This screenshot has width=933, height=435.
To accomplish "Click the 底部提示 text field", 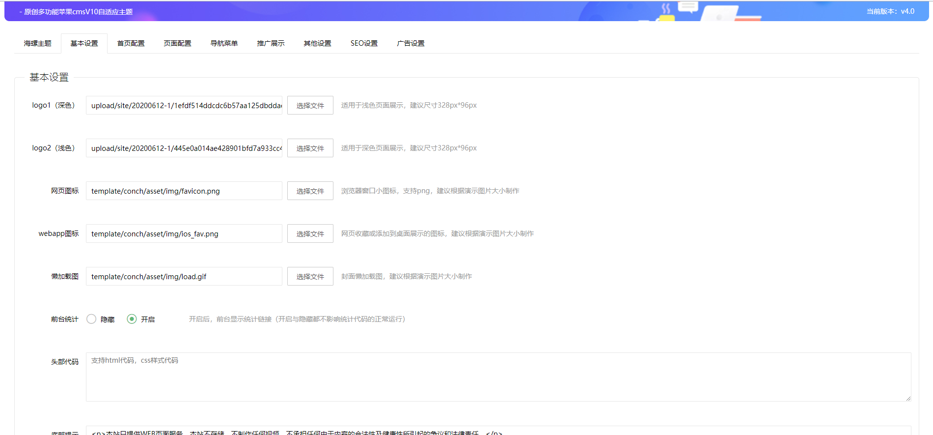I will (x=498, y=431).
